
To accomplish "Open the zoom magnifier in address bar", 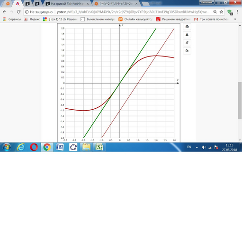I will 215,12.
